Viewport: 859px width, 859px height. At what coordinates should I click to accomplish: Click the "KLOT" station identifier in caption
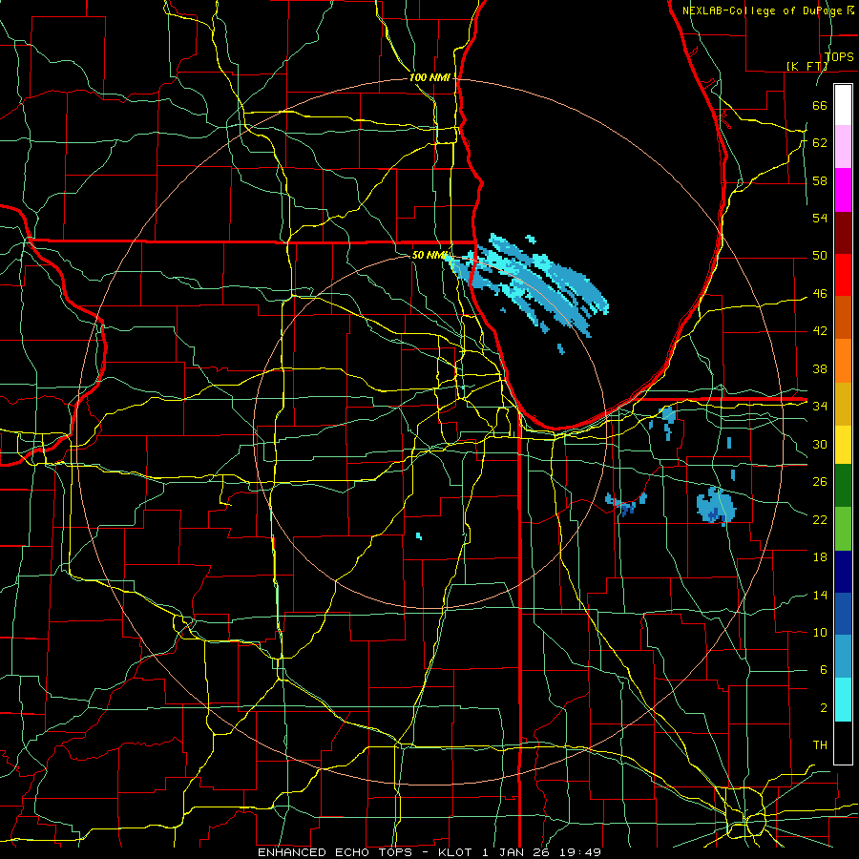click(457, 852)
